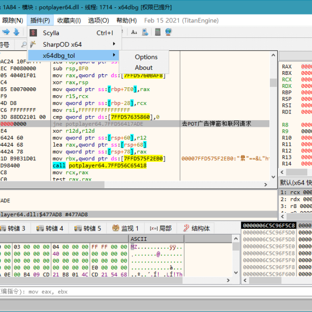Click the disassembly scroll down arrow
Screen dimensions: 312x312
pyautogui.click(x=273, y=177)
